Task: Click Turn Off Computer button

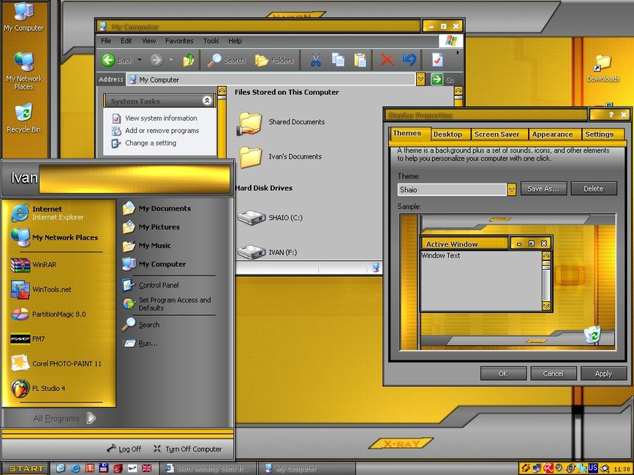Action: tap(187, 449)
